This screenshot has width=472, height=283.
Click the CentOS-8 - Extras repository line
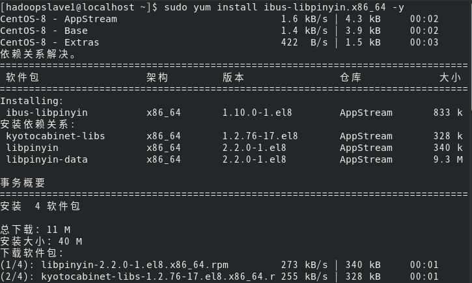click(219, 42)
